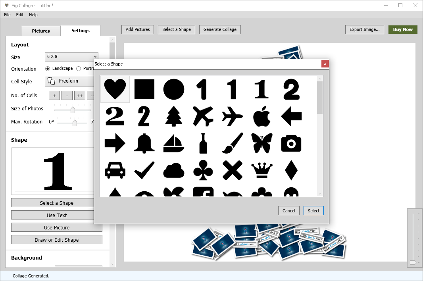The width and height of the screenshot is (423, 281).
Task: Click the shape list scrollbar thumb
Action: tap(320, 98)
